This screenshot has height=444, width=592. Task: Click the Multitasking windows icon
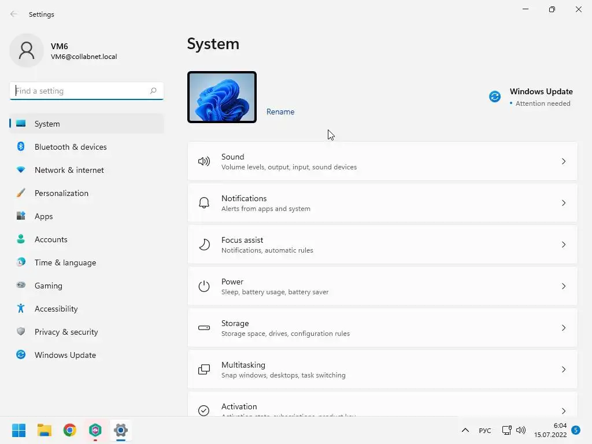(204, 369)
